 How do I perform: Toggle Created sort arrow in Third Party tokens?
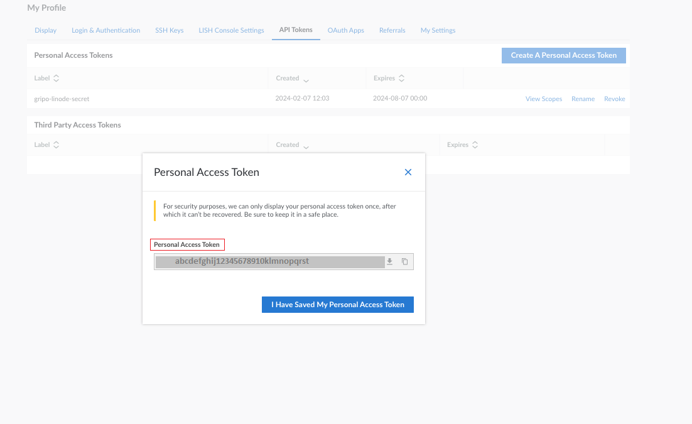coord(306,146)
